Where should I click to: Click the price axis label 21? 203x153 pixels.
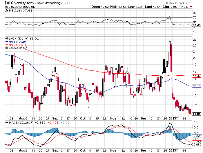(x=195, y=52)
